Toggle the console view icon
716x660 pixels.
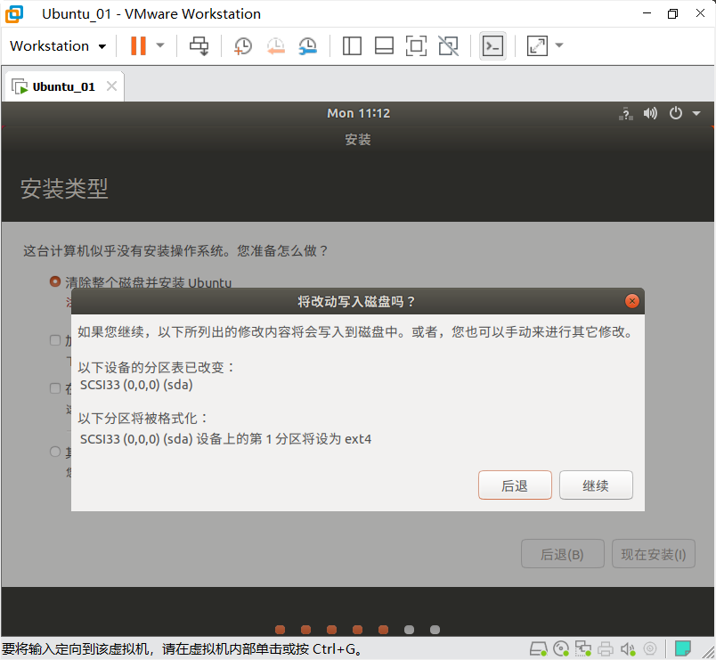point(492,45)
